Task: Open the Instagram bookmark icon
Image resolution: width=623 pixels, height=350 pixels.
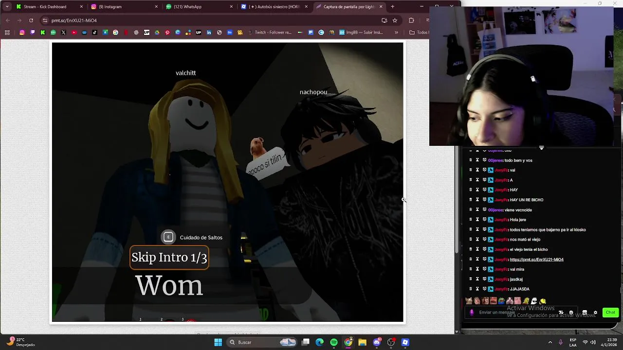Action: [22, 33]
